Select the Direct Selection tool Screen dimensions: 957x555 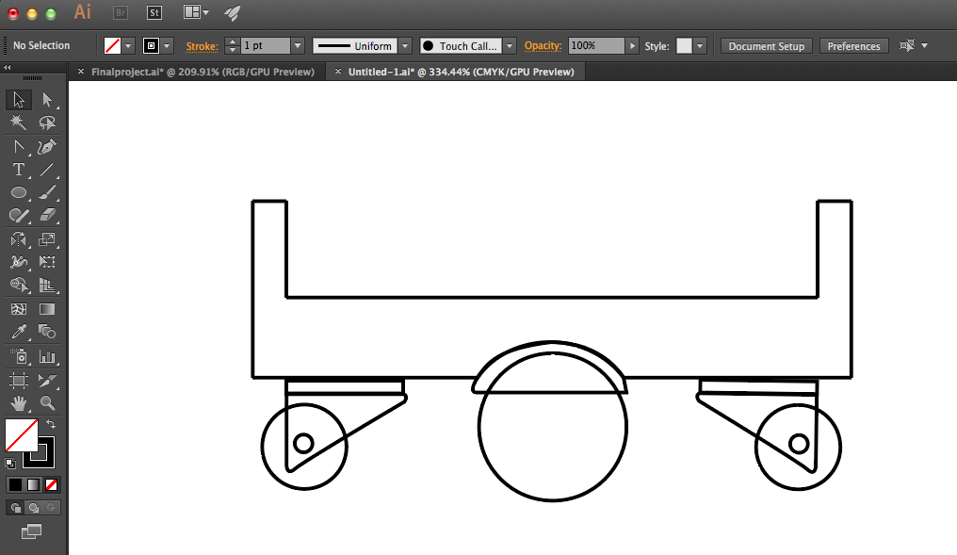pyautogui.click(x=47, y=100)
